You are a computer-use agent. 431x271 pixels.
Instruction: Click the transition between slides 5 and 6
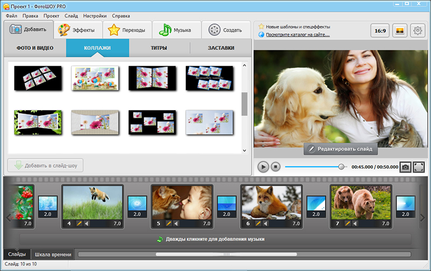tap(227, 206)
